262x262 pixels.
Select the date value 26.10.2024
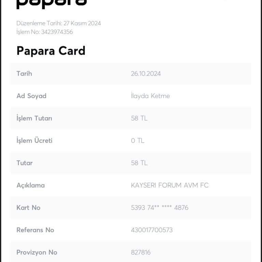(146, 74)
